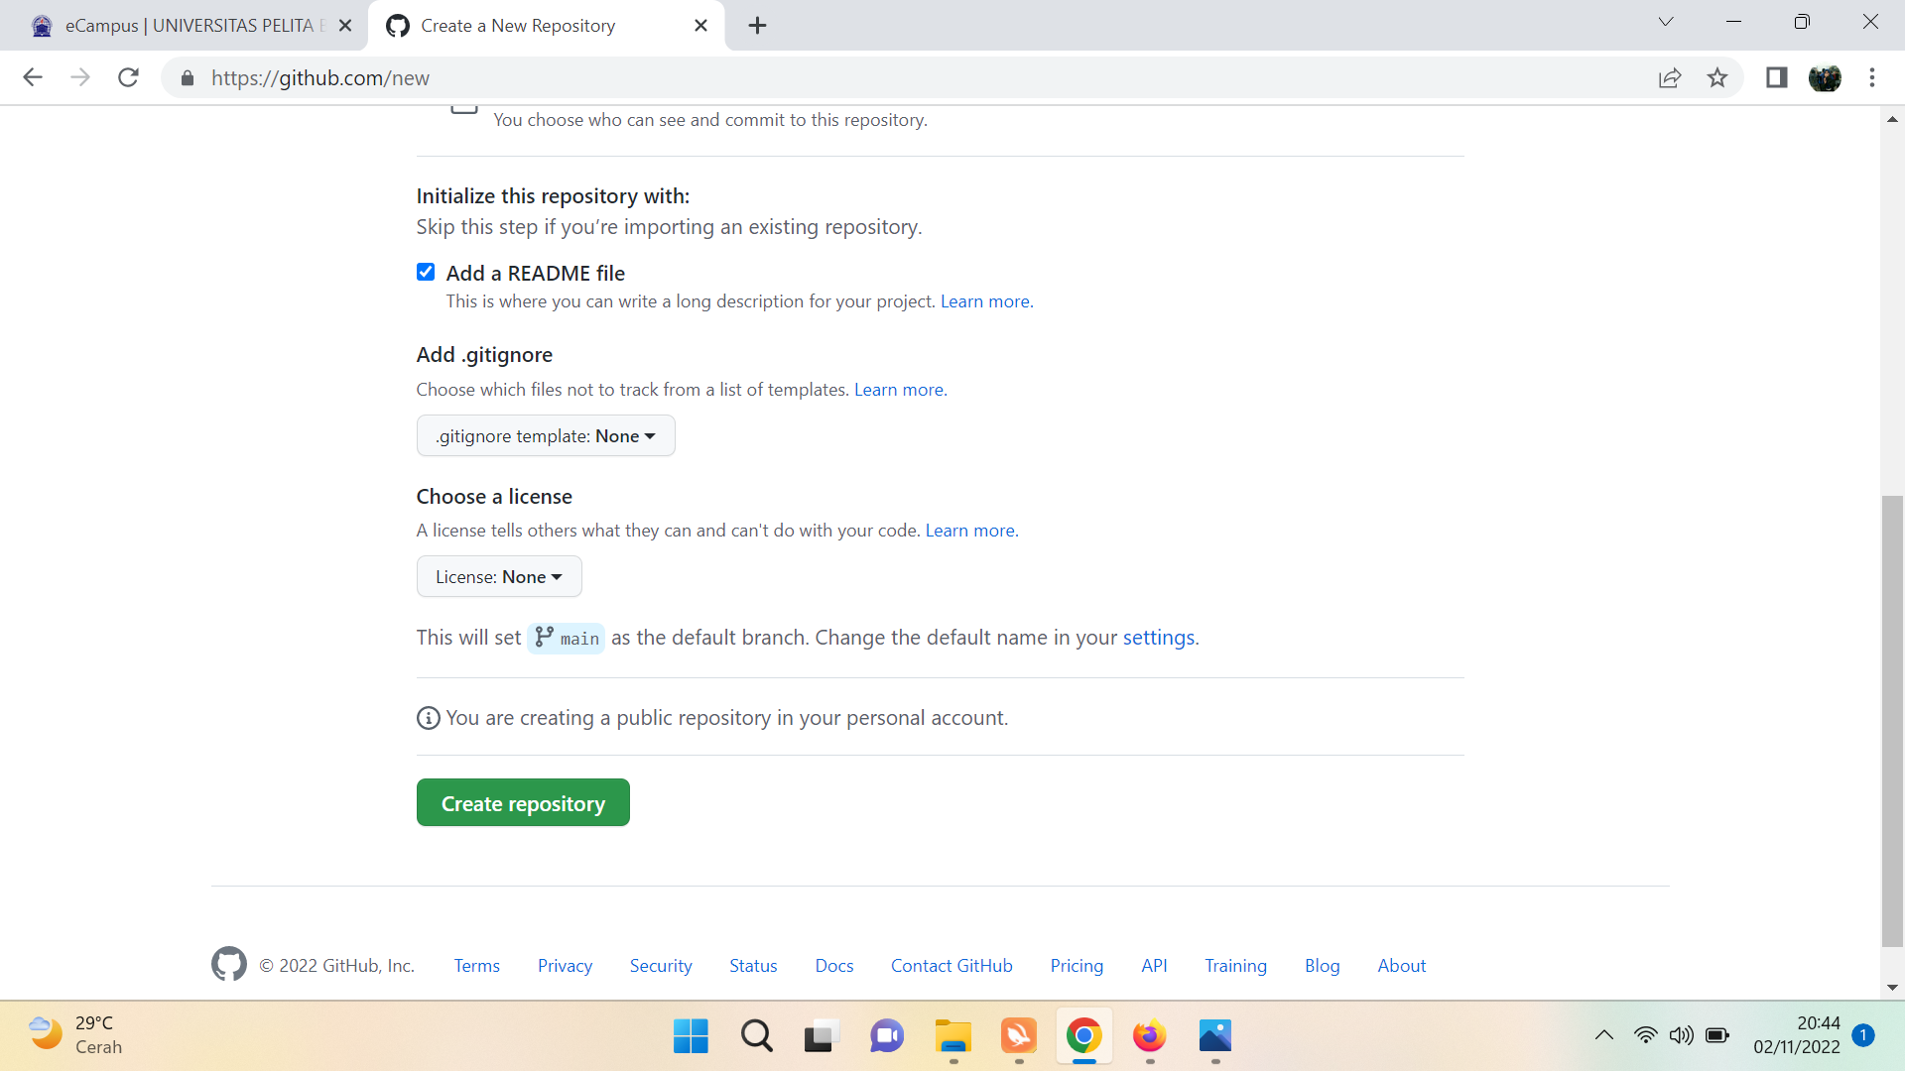Click the browser back arrow
Image resolution: width=1905 pixels, height=1071 pixels.
[33, 77]
